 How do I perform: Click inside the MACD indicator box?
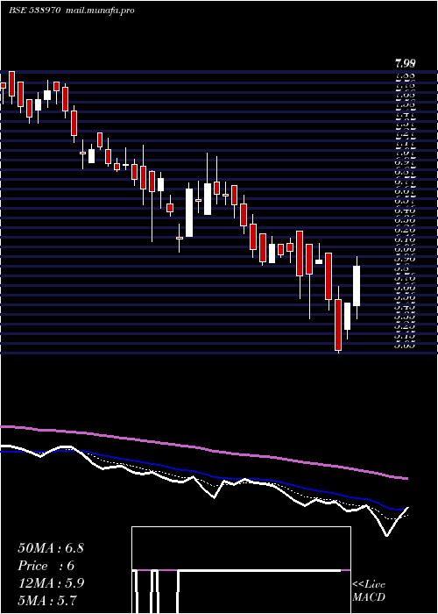[x=241, y=570]
